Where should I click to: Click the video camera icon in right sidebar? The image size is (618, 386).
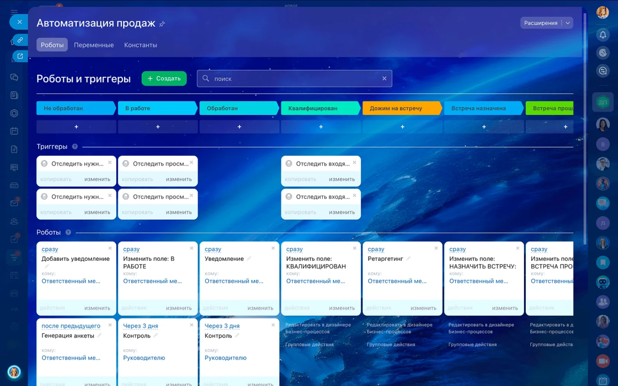603,361
